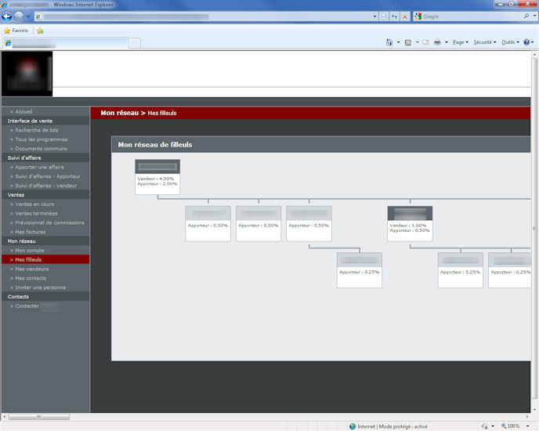Image resolution: width=539 pixels, height=431 pixels.
Task: Select Mes vendeurs in sidebar menu
Action: tap(31, 269)
